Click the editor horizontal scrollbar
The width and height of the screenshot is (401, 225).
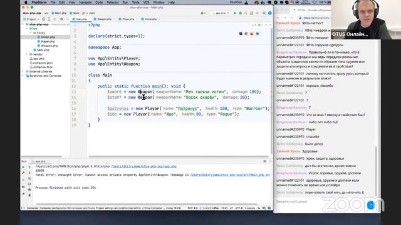click(x=178, y=157)
